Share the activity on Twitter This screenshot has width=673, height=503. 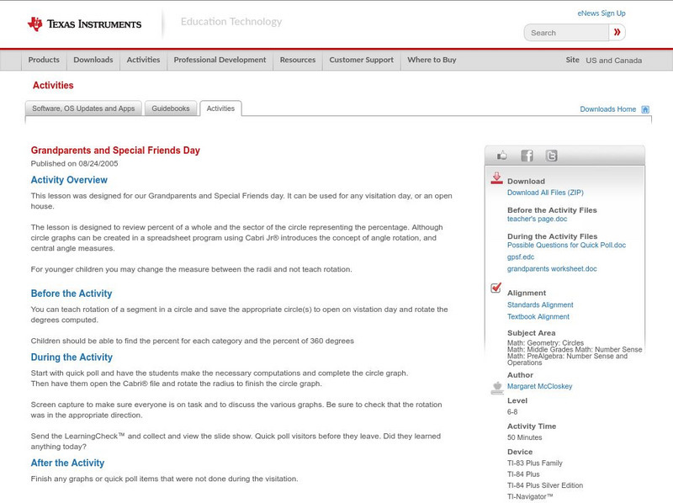point(551,156)
